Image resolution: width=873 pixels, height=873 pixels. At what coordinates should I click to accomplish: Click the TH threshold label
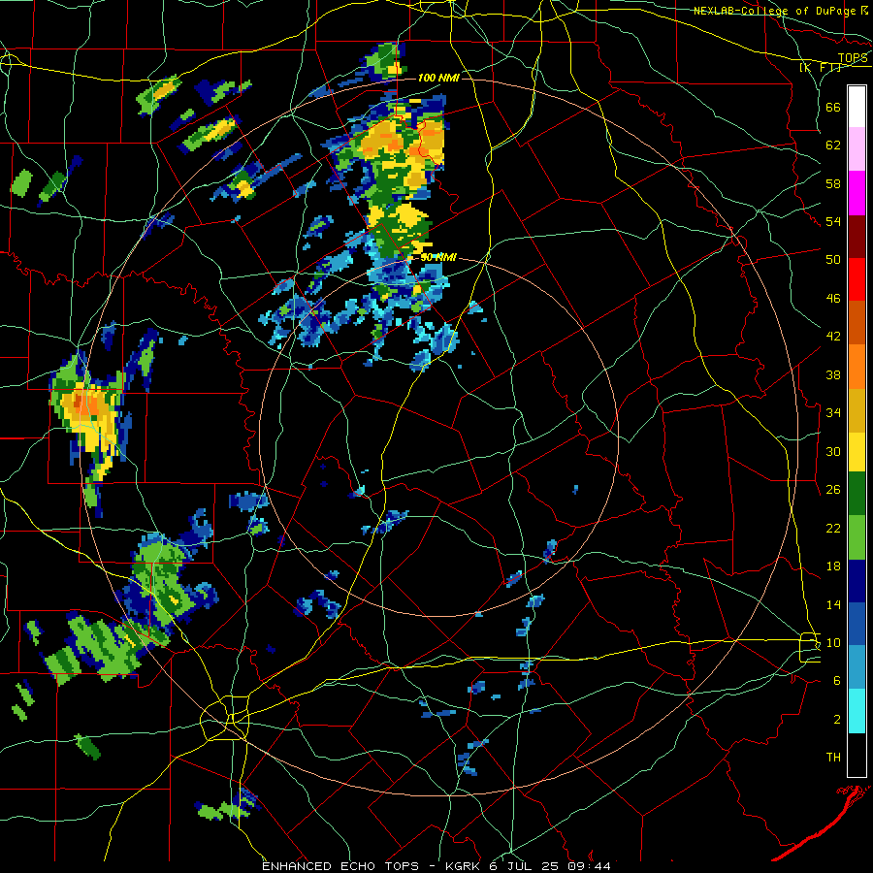833,758
